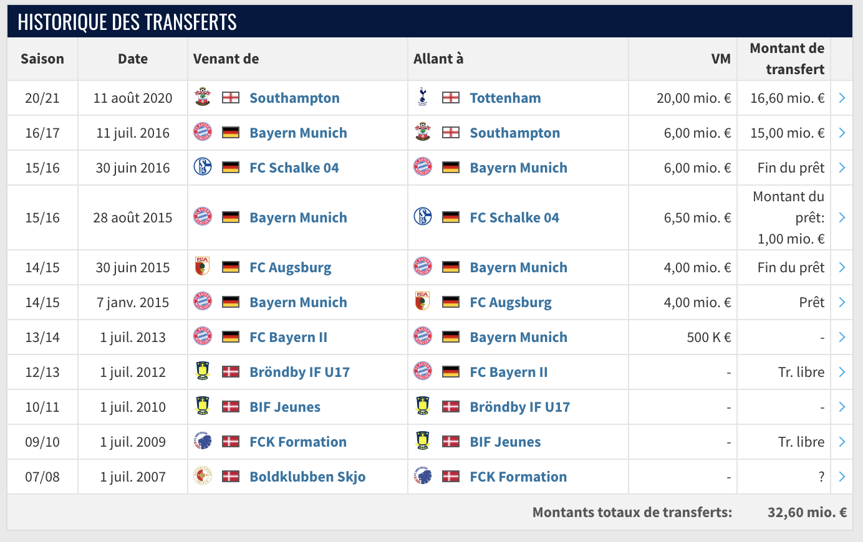
Task: Click Augsburg crest in the 30 juin 2015 row
Action: [203, 267]
